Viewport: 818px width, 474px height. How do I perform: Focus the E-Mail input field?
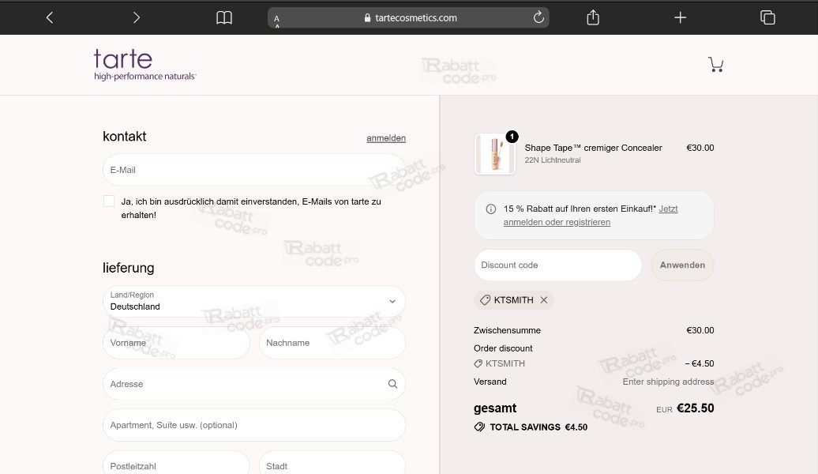253,170
